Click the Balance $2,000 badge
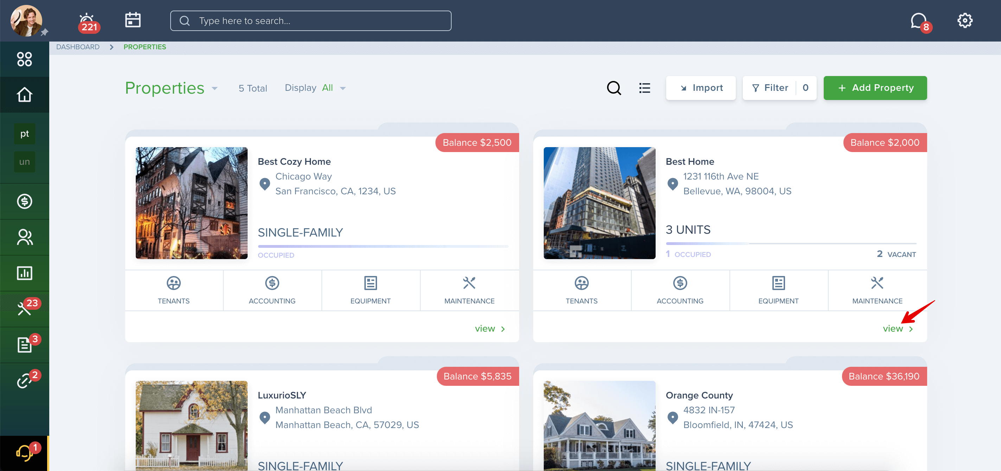This screenshot has height=471, width=1001. (x=885, y=143)
